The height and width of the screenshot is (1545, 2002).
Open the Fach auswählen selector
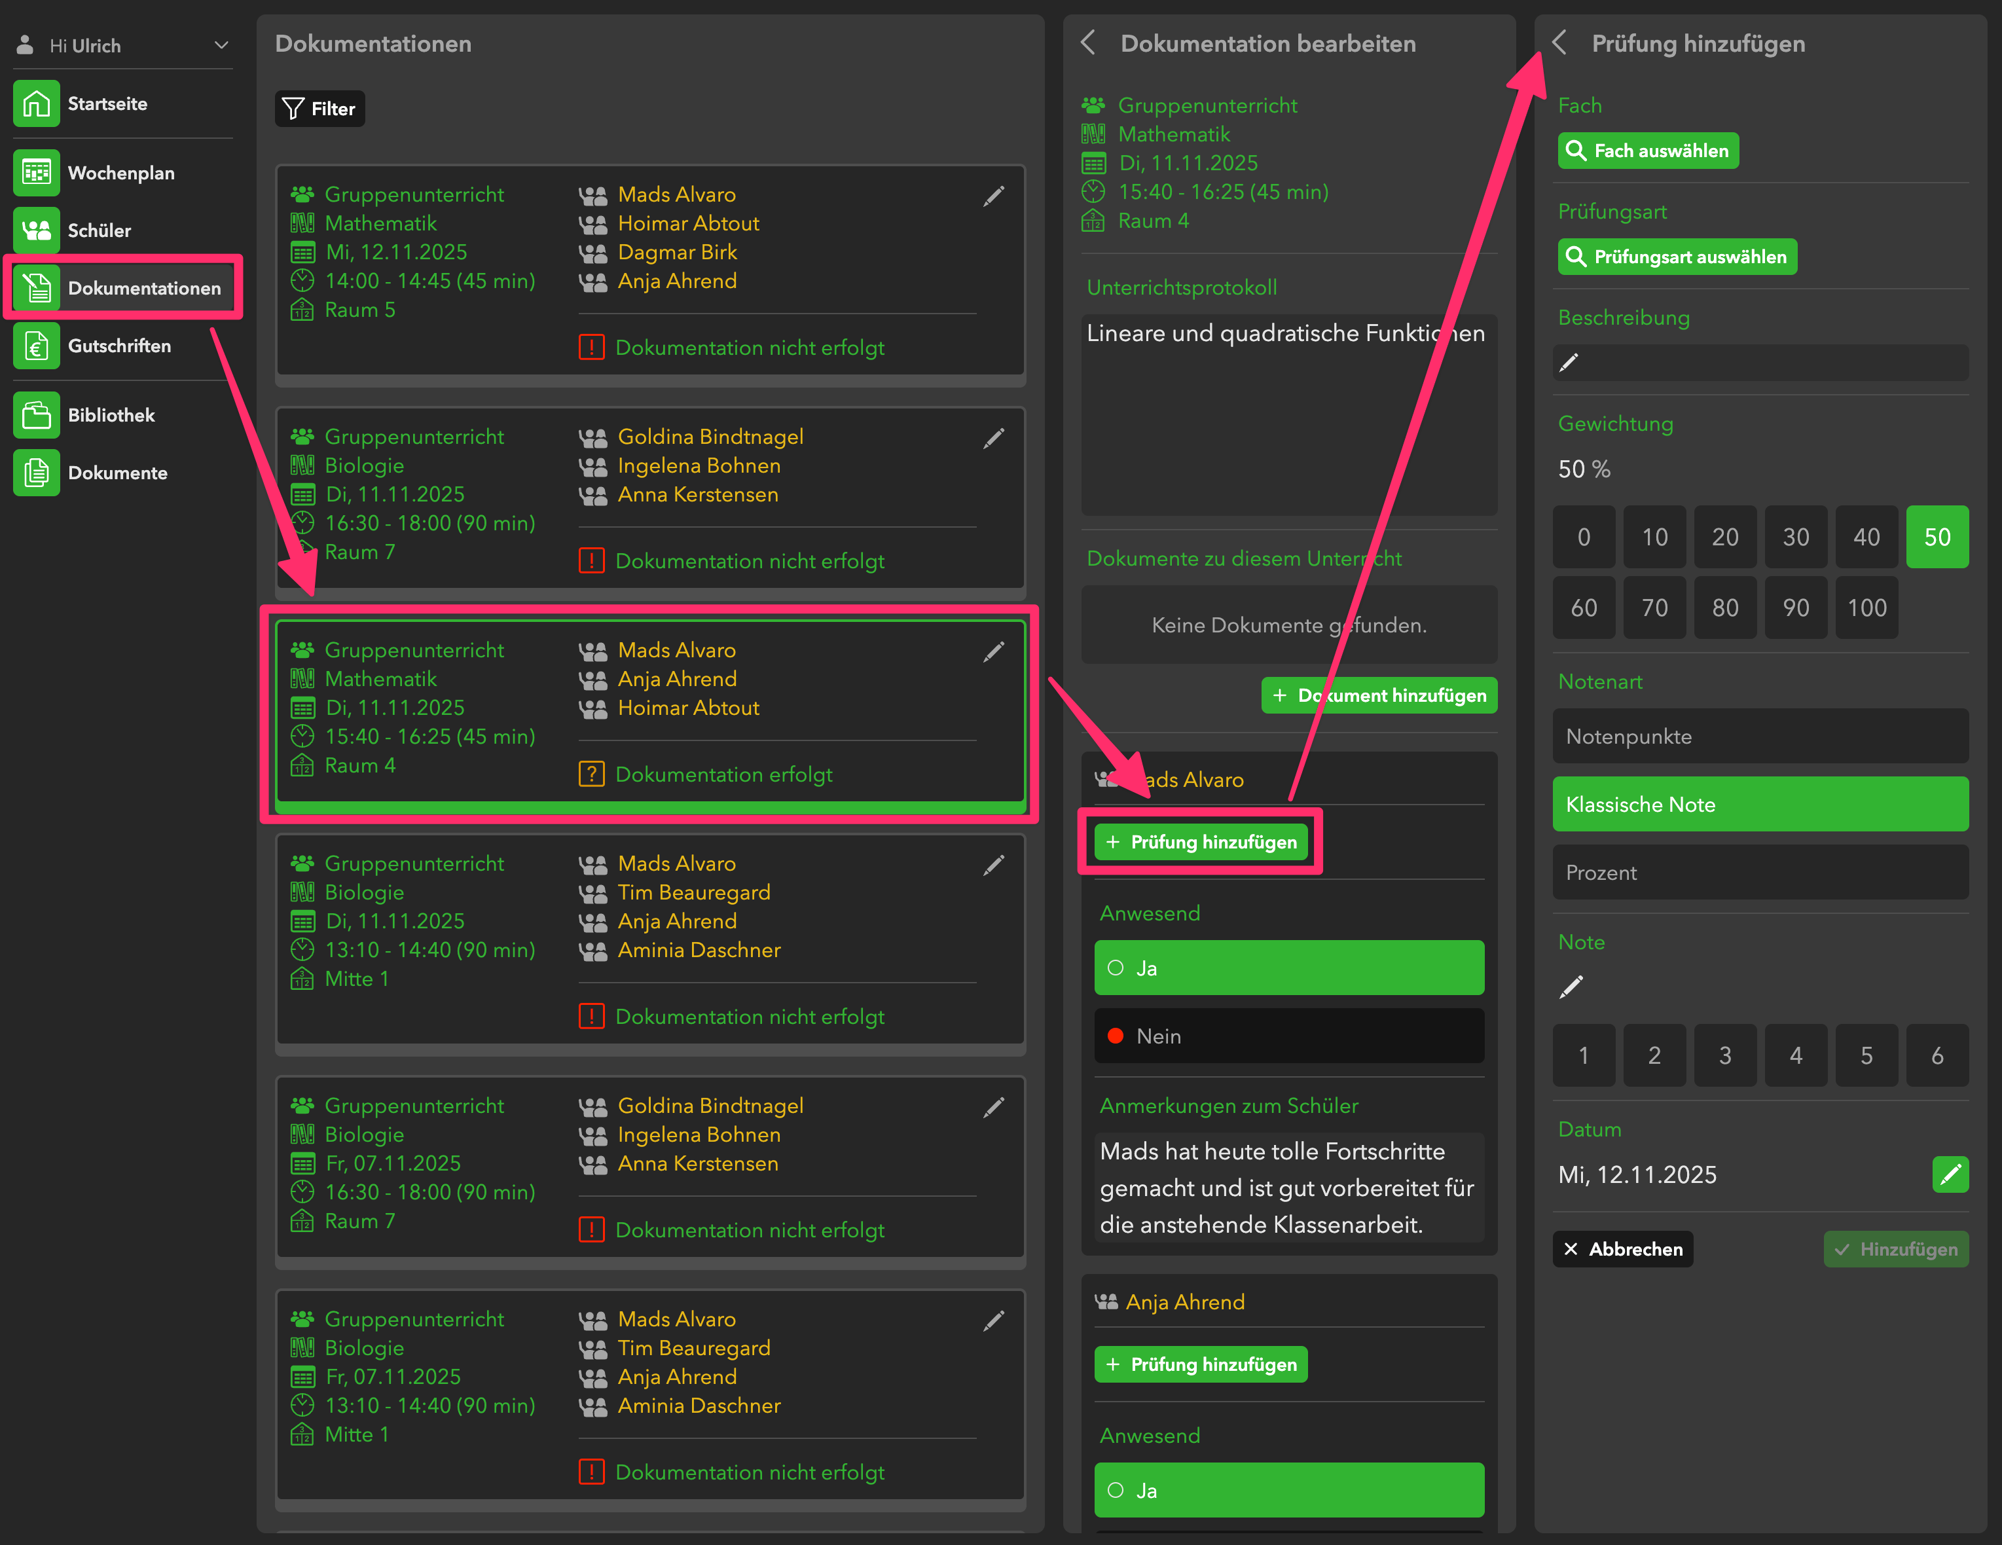point(1647,151)
